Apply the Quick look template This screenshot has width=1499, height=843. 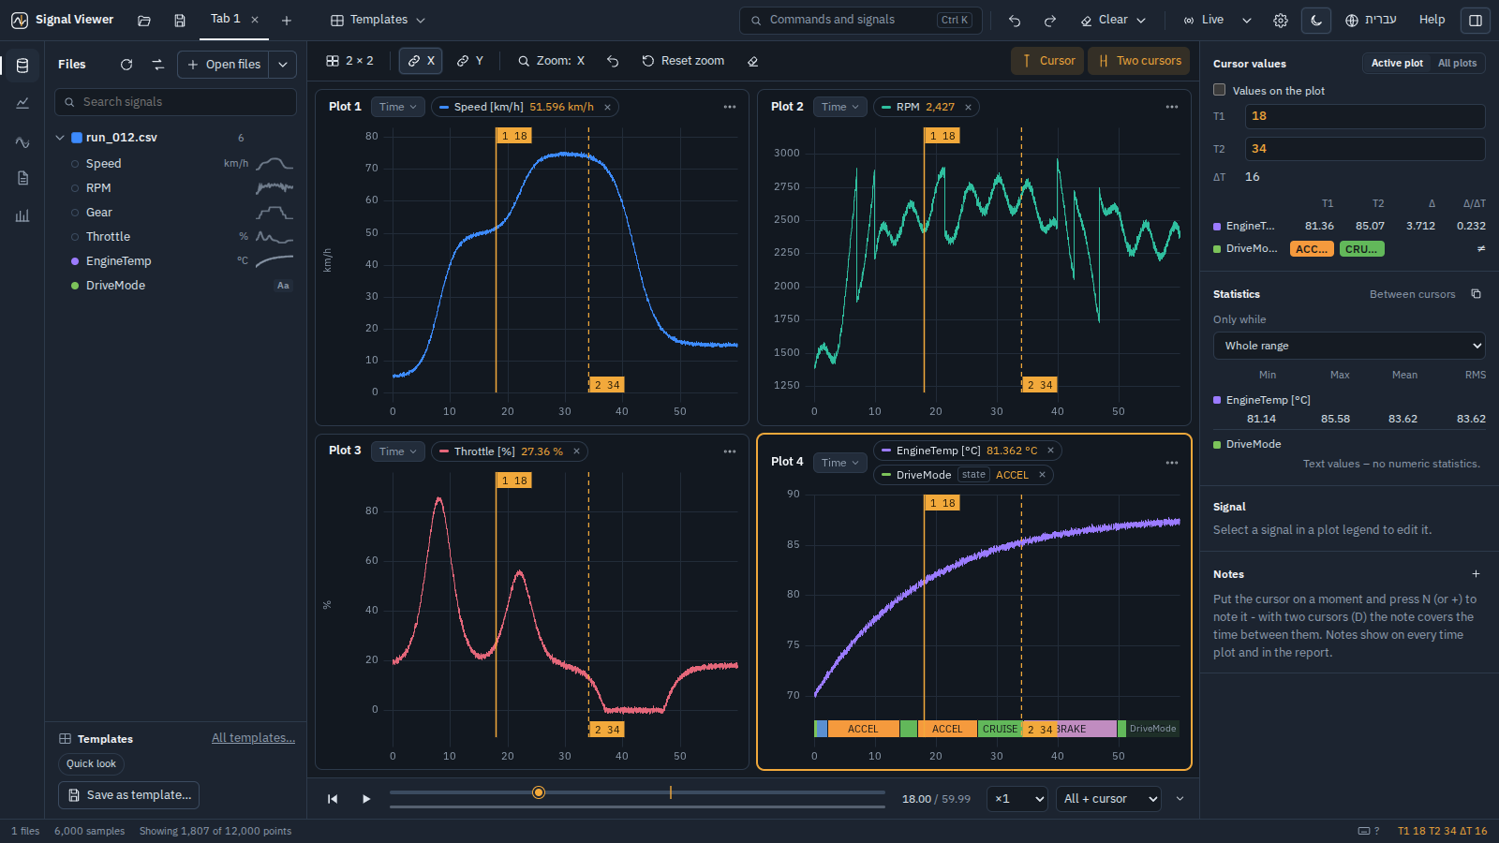click(x=91, y=764)
